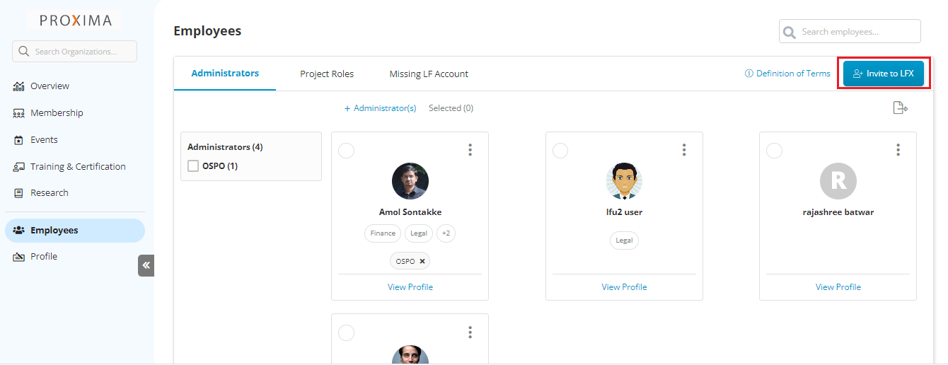
Task: Click the Overview chart icon in the sidebar
Action: pyautogui.click(x=19, y=86)
